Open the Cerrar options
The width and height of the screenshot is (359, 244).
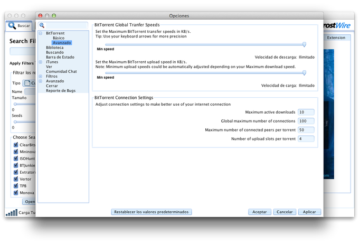point(52,86)
